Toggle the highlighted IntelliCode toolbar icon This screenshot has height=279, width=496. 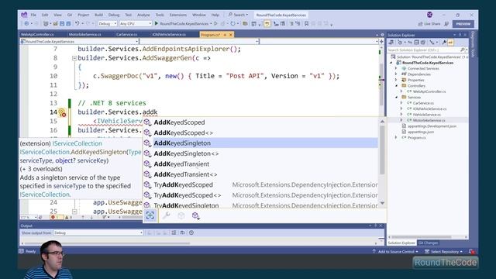pos(267,23)
